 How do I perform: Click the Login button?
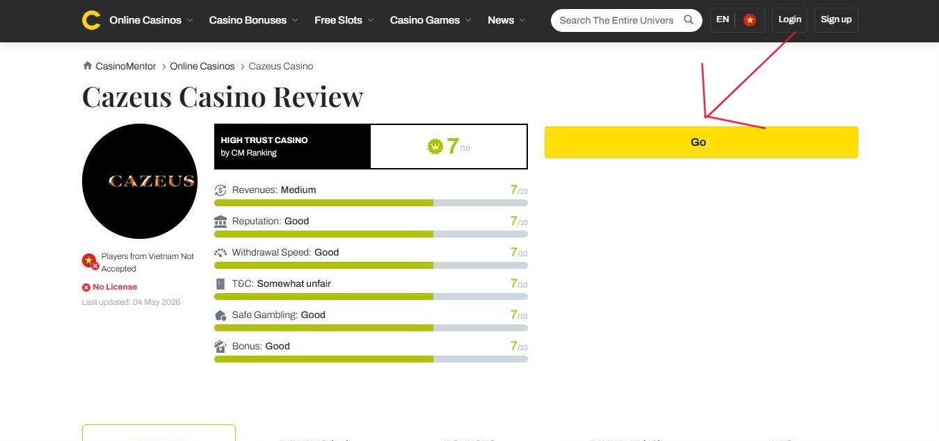tap(789, 19)
